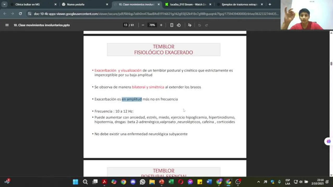Zoom out with the minus button
The height and width of the screenshot is (187, 333).
click(143, 25)
